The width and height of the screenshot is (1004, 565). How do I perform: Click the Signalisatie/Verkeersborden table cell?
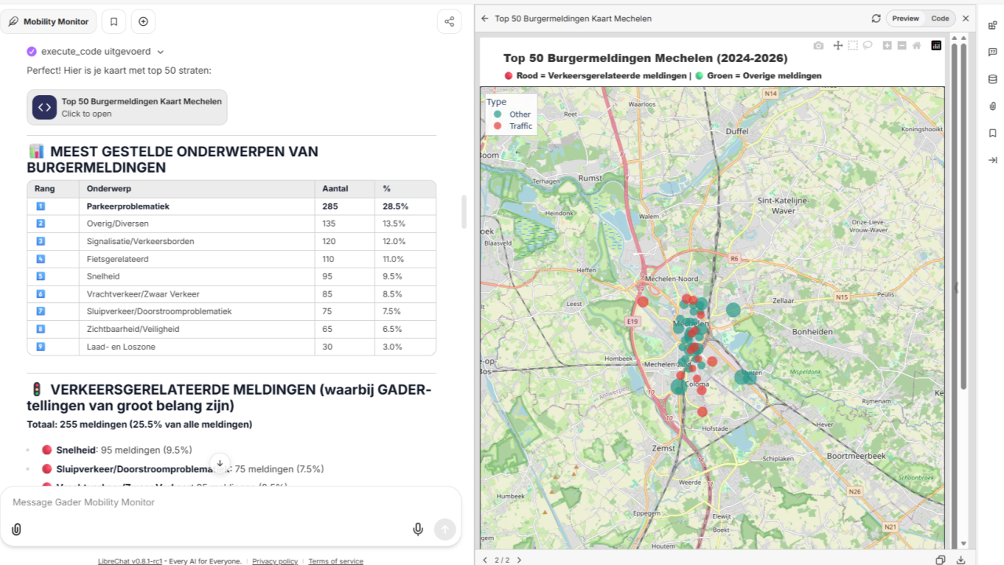point(196,241)
